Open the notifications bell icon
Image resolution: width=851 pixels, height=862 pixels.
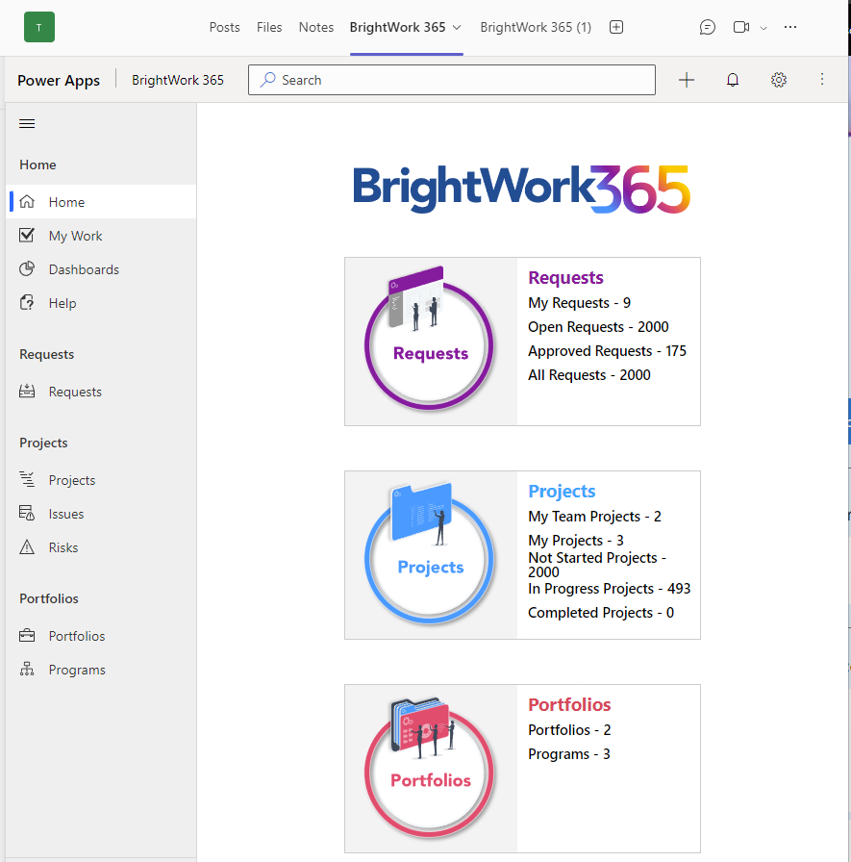tap(733, 80)
